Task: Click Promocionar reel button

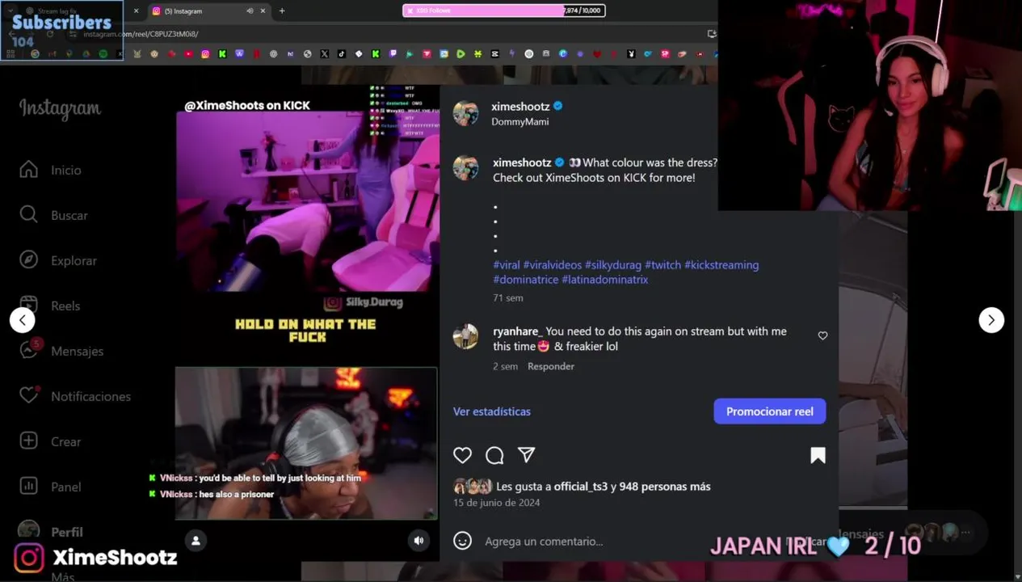Action: [769, 411]
